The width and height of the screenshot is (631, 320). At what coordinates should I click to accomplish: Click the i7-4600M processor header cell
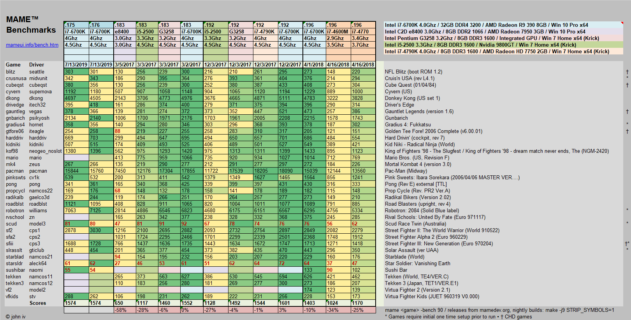[x=338, y=31]
